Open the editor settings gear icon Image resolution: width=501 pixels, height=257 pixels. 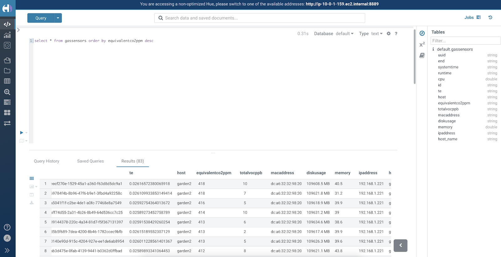click(x=389, y=33)
